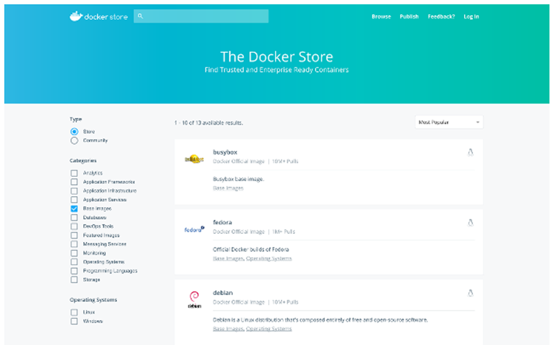Check the Application Frameworks checkbox
Screen dimensions: 552x345
pyautogui.click(x=74, y=182)
